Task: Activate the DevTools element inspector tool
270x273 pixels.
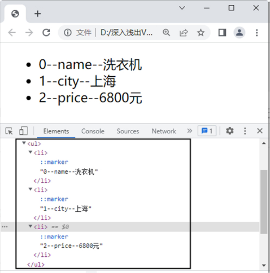Action: coord(9,131)
